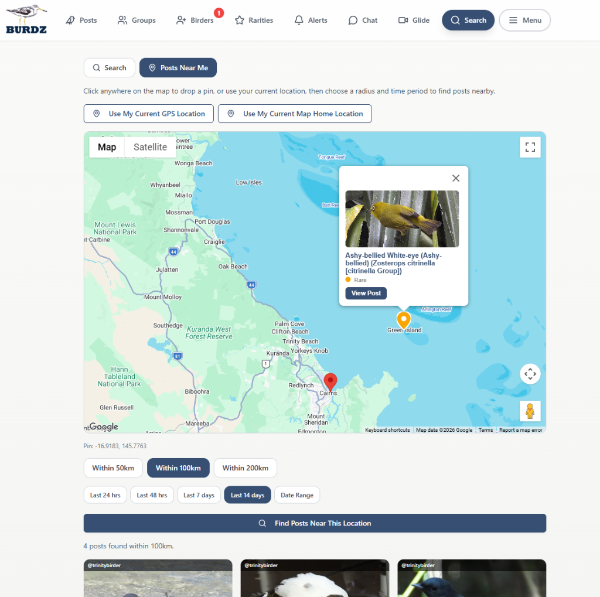Open the BURDZ home logo

[26, 20]
